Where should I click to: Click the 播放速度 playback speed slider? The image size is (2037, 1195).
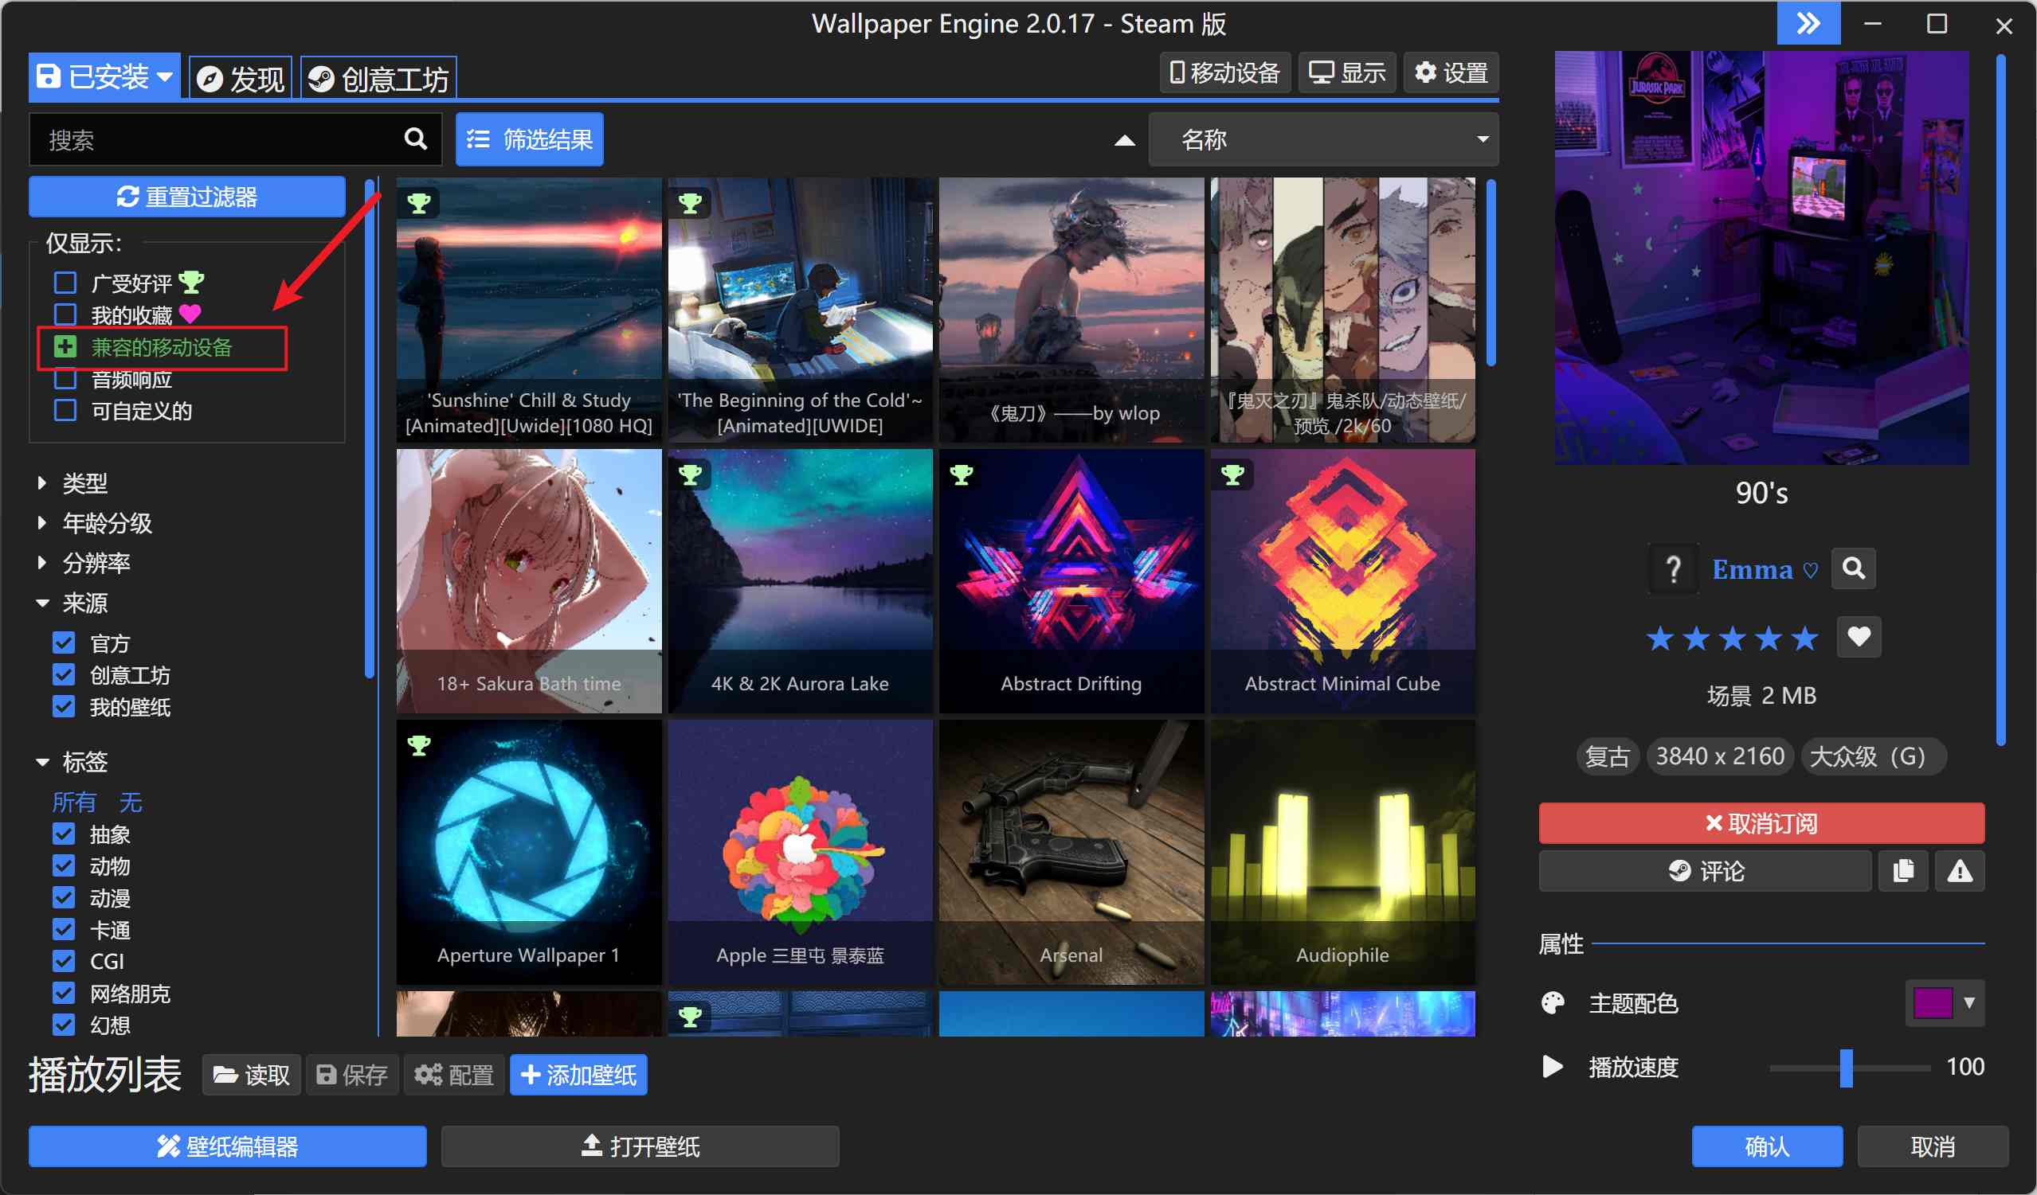[1849, 1068]
